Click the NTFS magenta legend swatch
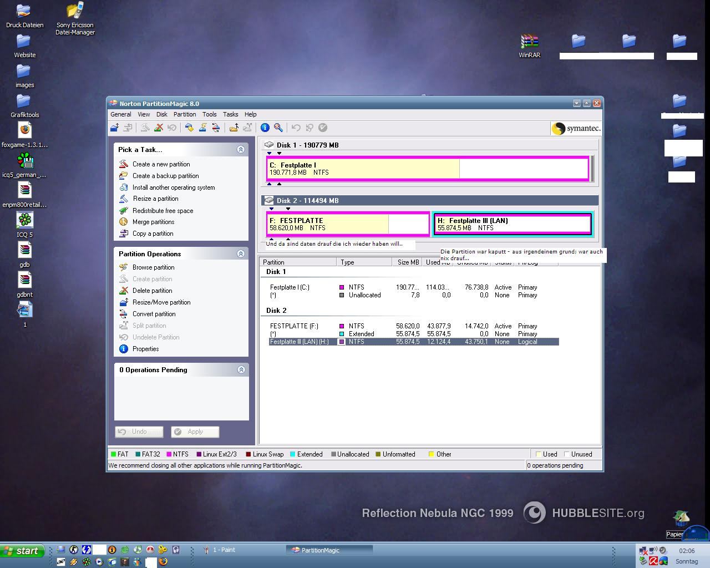The height and width of the screenshot is (568, 710). coord(169,454)
